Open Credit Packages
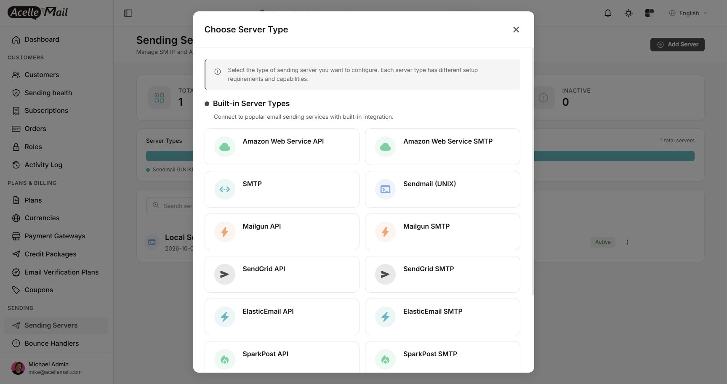This screenshot has height=384, width=727. [x=56, y=254]
